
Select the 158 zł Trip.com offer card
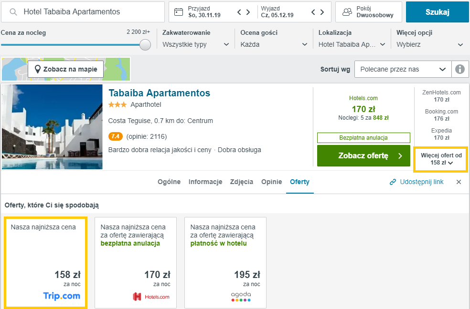point(45,263)
